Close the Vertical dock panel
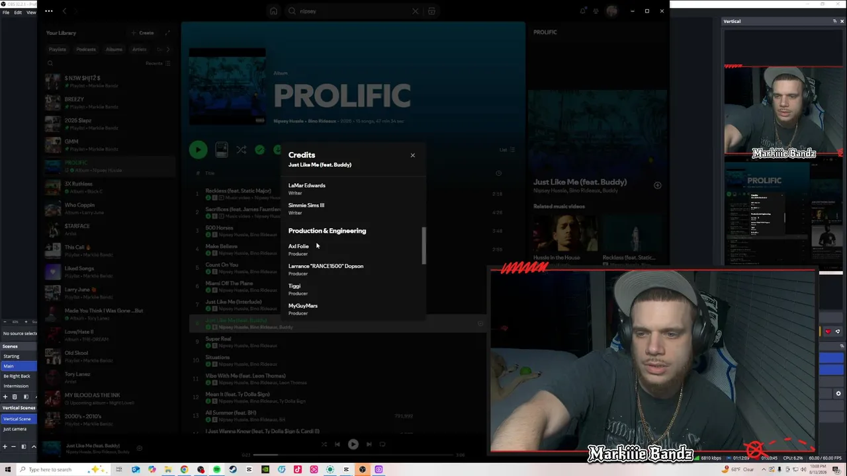Image resolution: width=847 pixels, height=476 pixels. (x=842, y=21)
